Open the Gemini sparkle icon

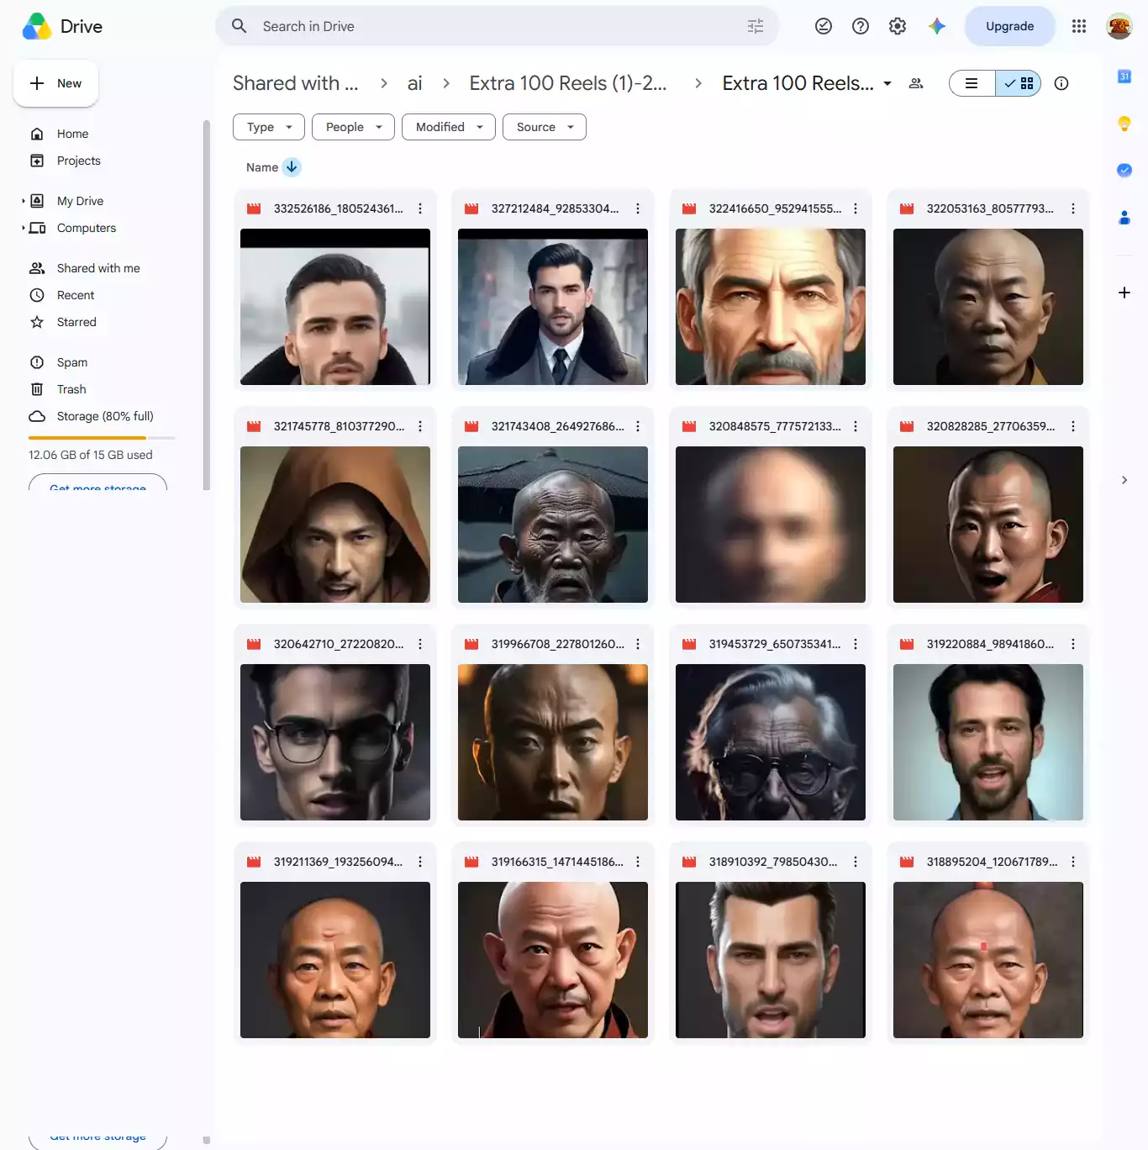coord(937,26)
